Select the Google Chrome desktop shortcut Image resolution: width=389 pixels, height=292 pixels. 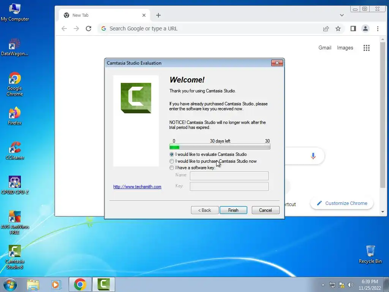(x=15, y=84)
